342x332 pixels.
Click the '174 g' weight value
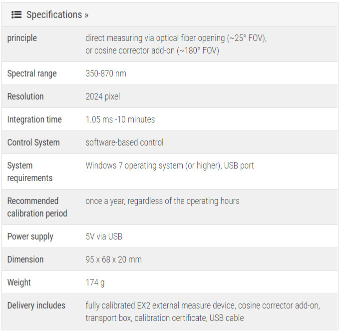pyautogui.click(x=95, y=282)
